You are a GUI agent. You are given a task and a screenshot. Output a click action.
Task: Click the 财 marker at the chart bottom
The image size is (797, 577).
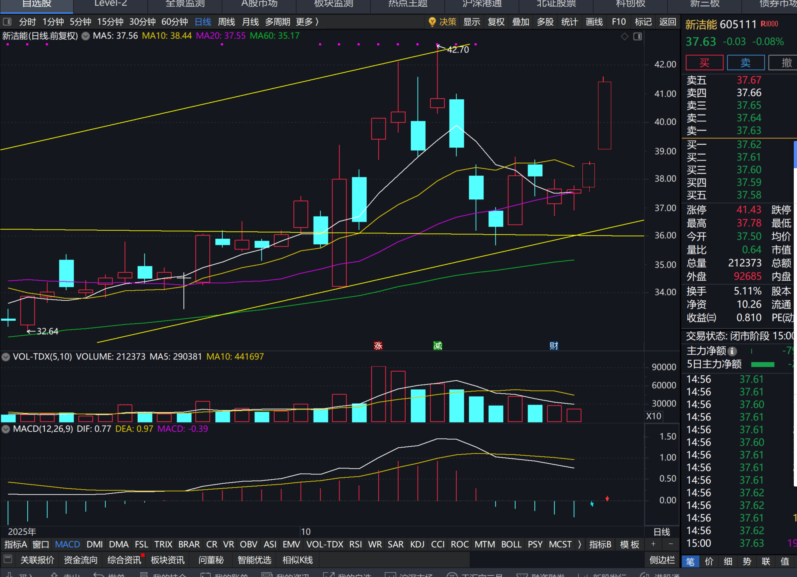(554, 346)
